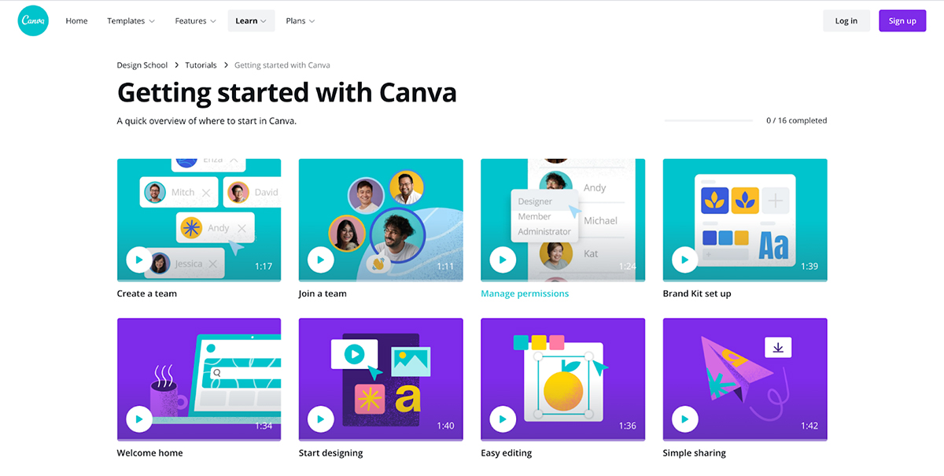Open the Plans dropdown menu

coord(301,21)
